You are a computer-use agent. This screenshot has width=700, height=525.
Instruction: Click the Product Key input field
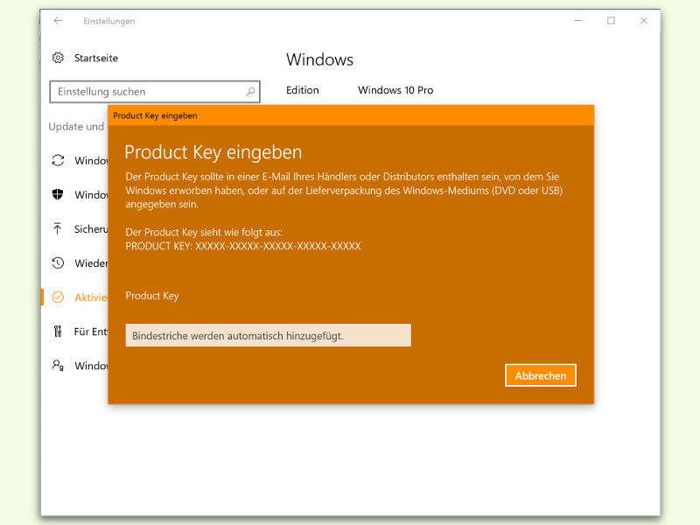[269, 335]
